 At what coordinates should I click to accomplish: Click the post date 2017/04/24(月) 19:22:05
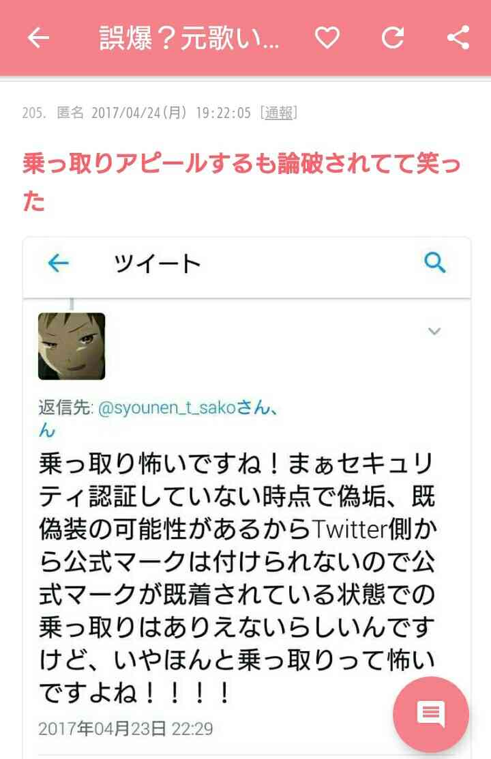click(171, 113)
